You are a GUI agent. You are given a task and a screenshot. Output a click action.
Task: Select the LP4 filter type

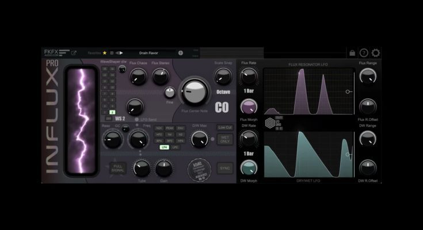tap(165, 147)
